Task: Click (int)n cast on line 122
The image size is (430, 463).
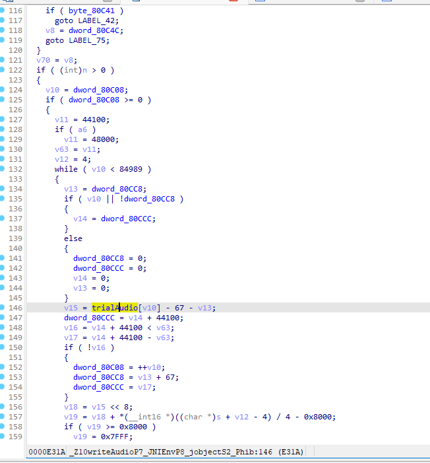Action: 73,70
